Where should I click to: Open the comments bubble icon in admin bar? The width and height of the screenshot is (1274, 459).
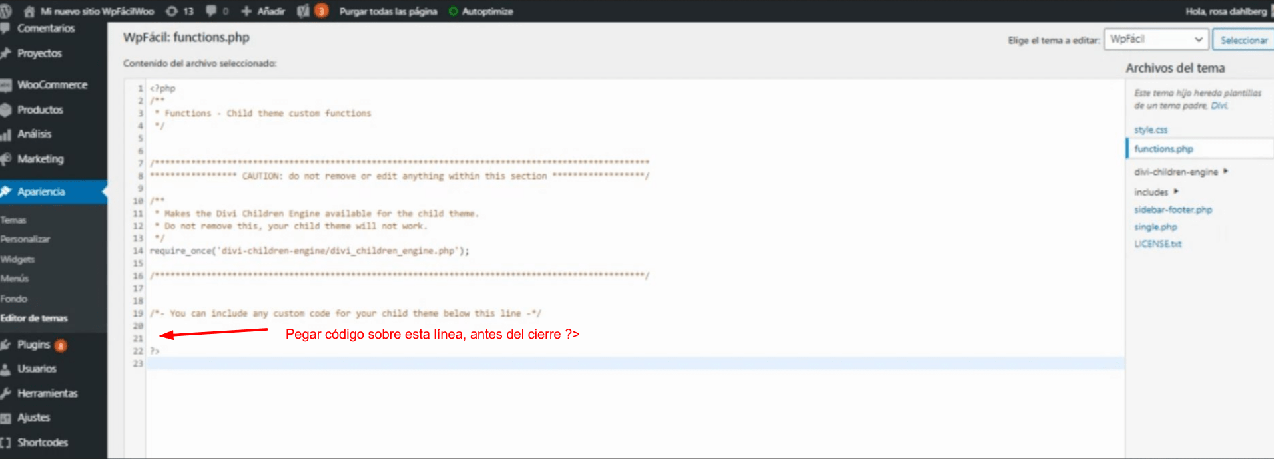click(x=211, y=11)
